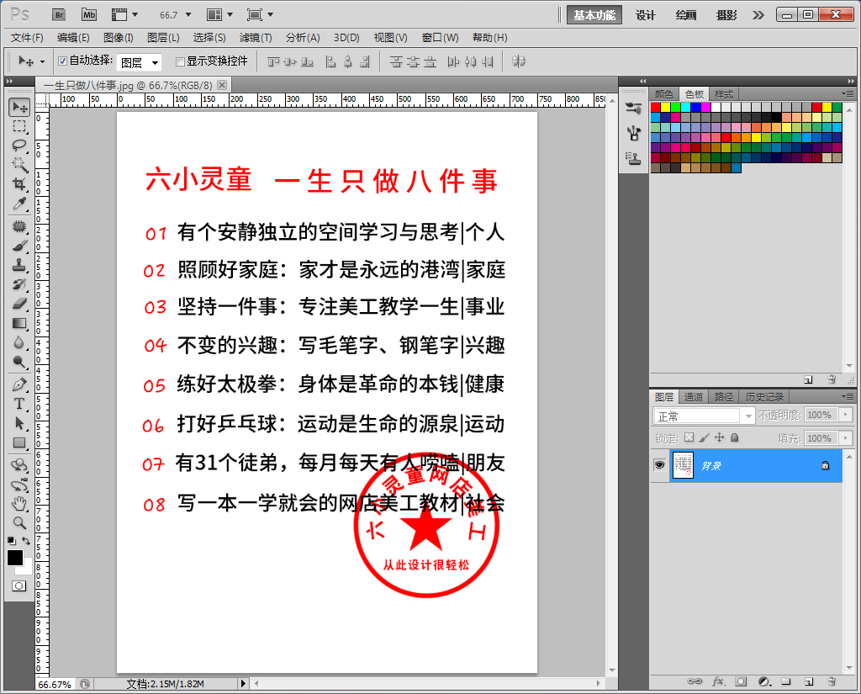This screenshot has width=861, height=694.
Task: Swap foreground and background colors
Action: tap(26, 541)
